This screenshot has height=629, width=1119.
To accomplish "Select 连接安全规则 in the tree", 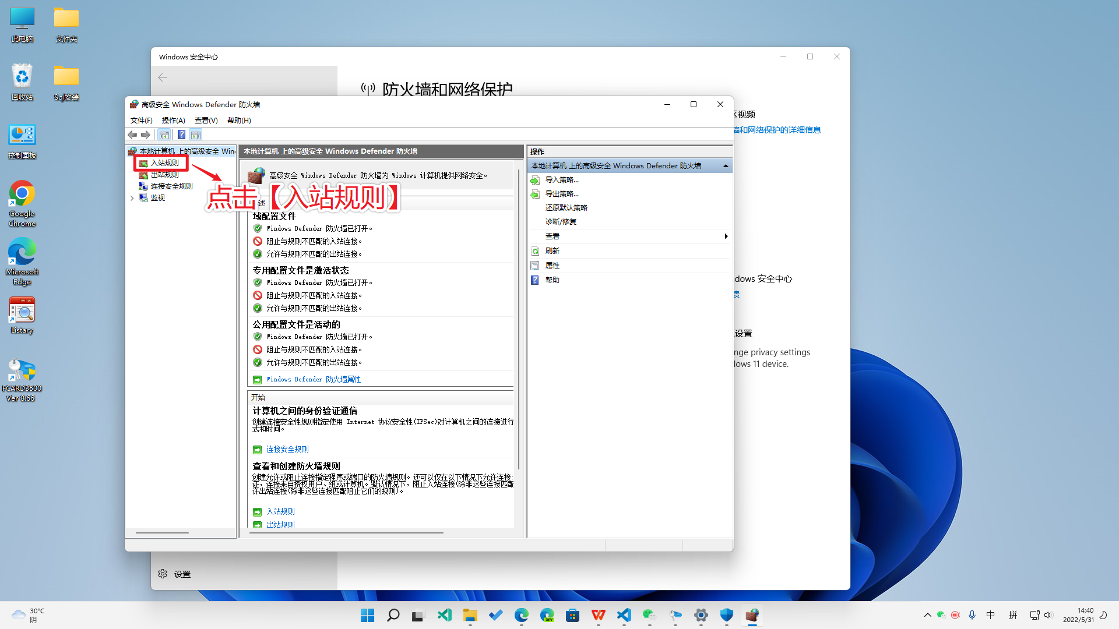I will (171, 186).
